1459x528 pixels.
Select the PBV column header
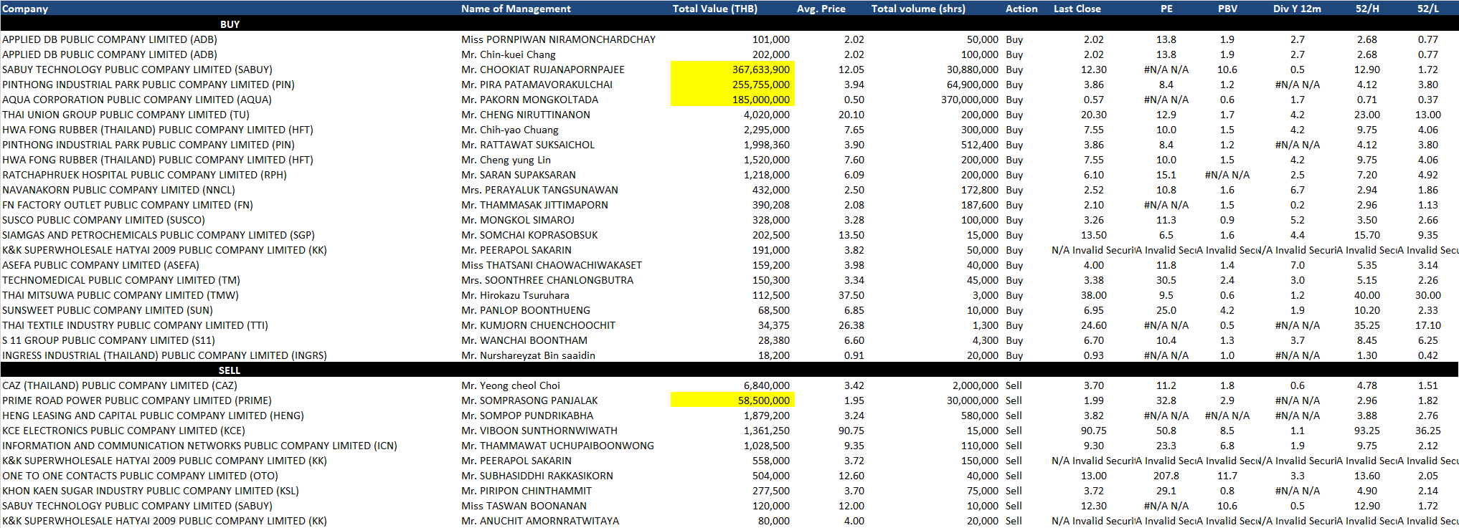tap(1227, 9)
